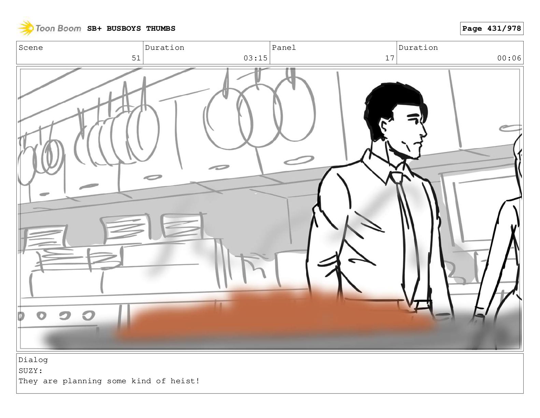Click the Page 431/978 indicator
Screen dimensions: 540x418
[492, 29]
